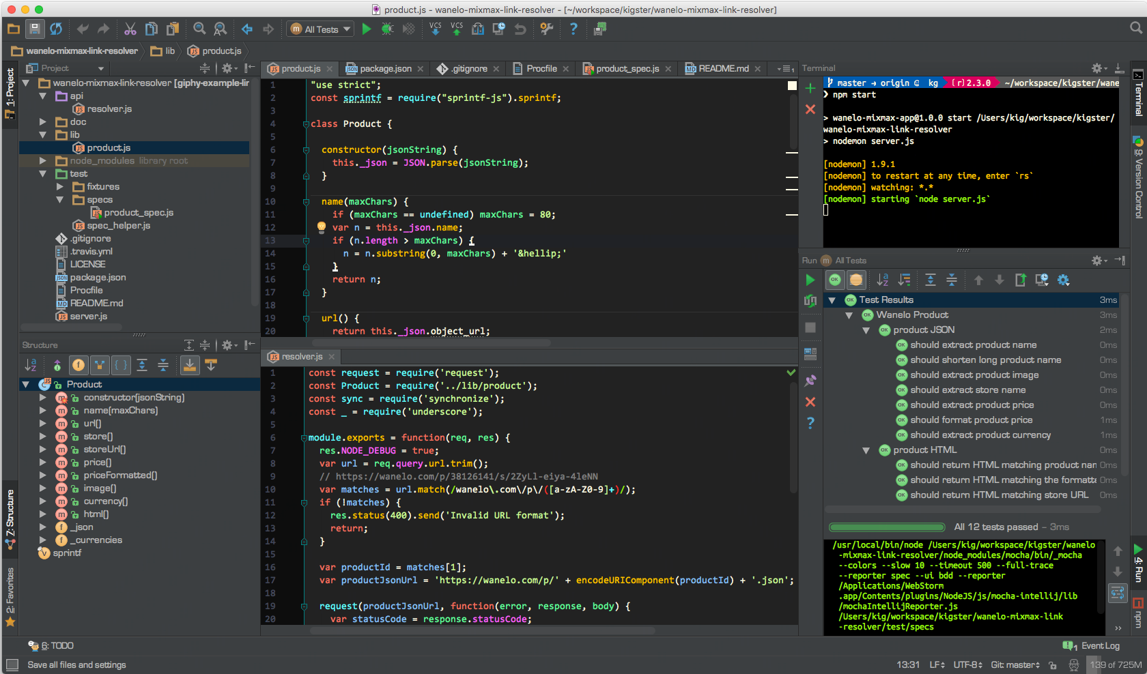The width and height of the screenshot is (1147, 674).
Task: Switch to the package.json editor tab
Action: [385, 69]
